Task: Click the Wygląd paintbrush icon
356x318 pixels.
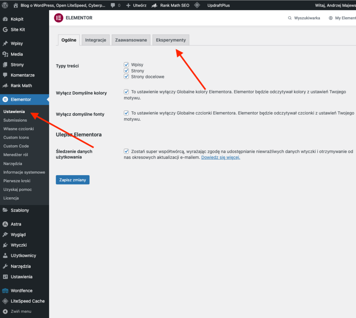Action: coord(5,234)
